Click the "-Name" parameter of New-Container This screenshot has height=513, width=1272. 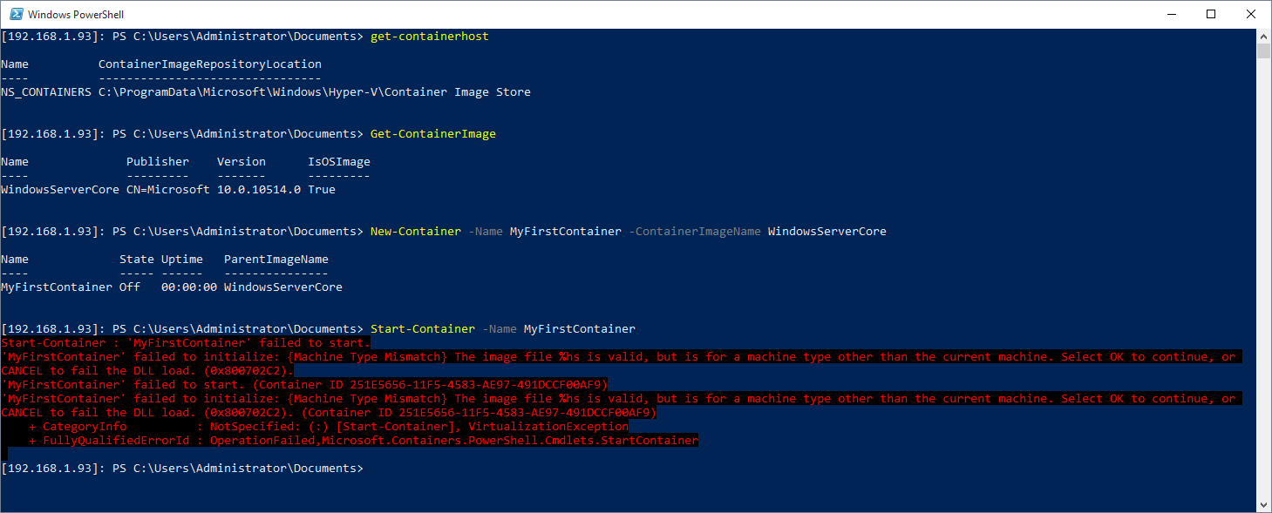[x=486, y=232]
